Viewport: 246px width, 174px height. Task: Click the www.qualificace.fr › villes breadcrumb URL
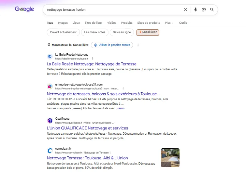coord(84,123)
